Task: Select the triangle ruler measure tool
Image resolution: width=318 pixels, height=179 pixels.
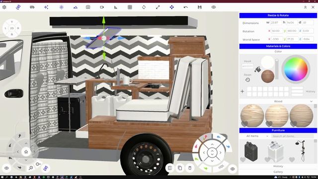Action: pyautogui.click(x=116, y=7)
